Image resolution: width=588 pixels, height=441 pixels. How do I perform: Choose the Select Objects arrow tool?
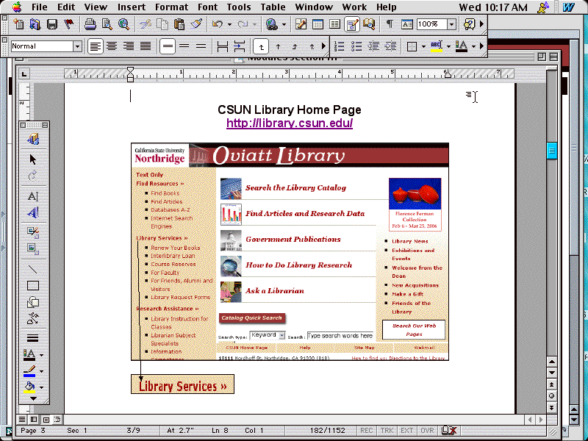[x=33, y=159]
